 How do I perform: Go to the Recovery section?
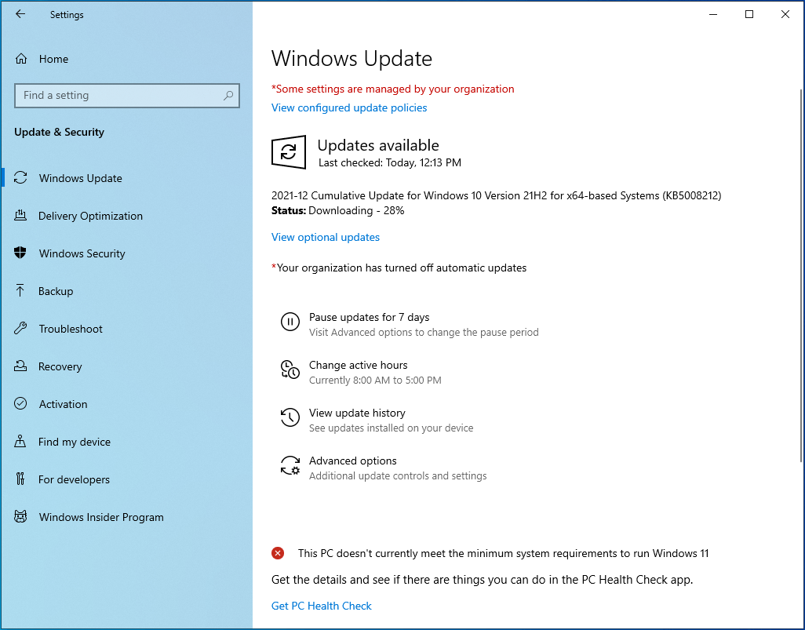point(60,366)
